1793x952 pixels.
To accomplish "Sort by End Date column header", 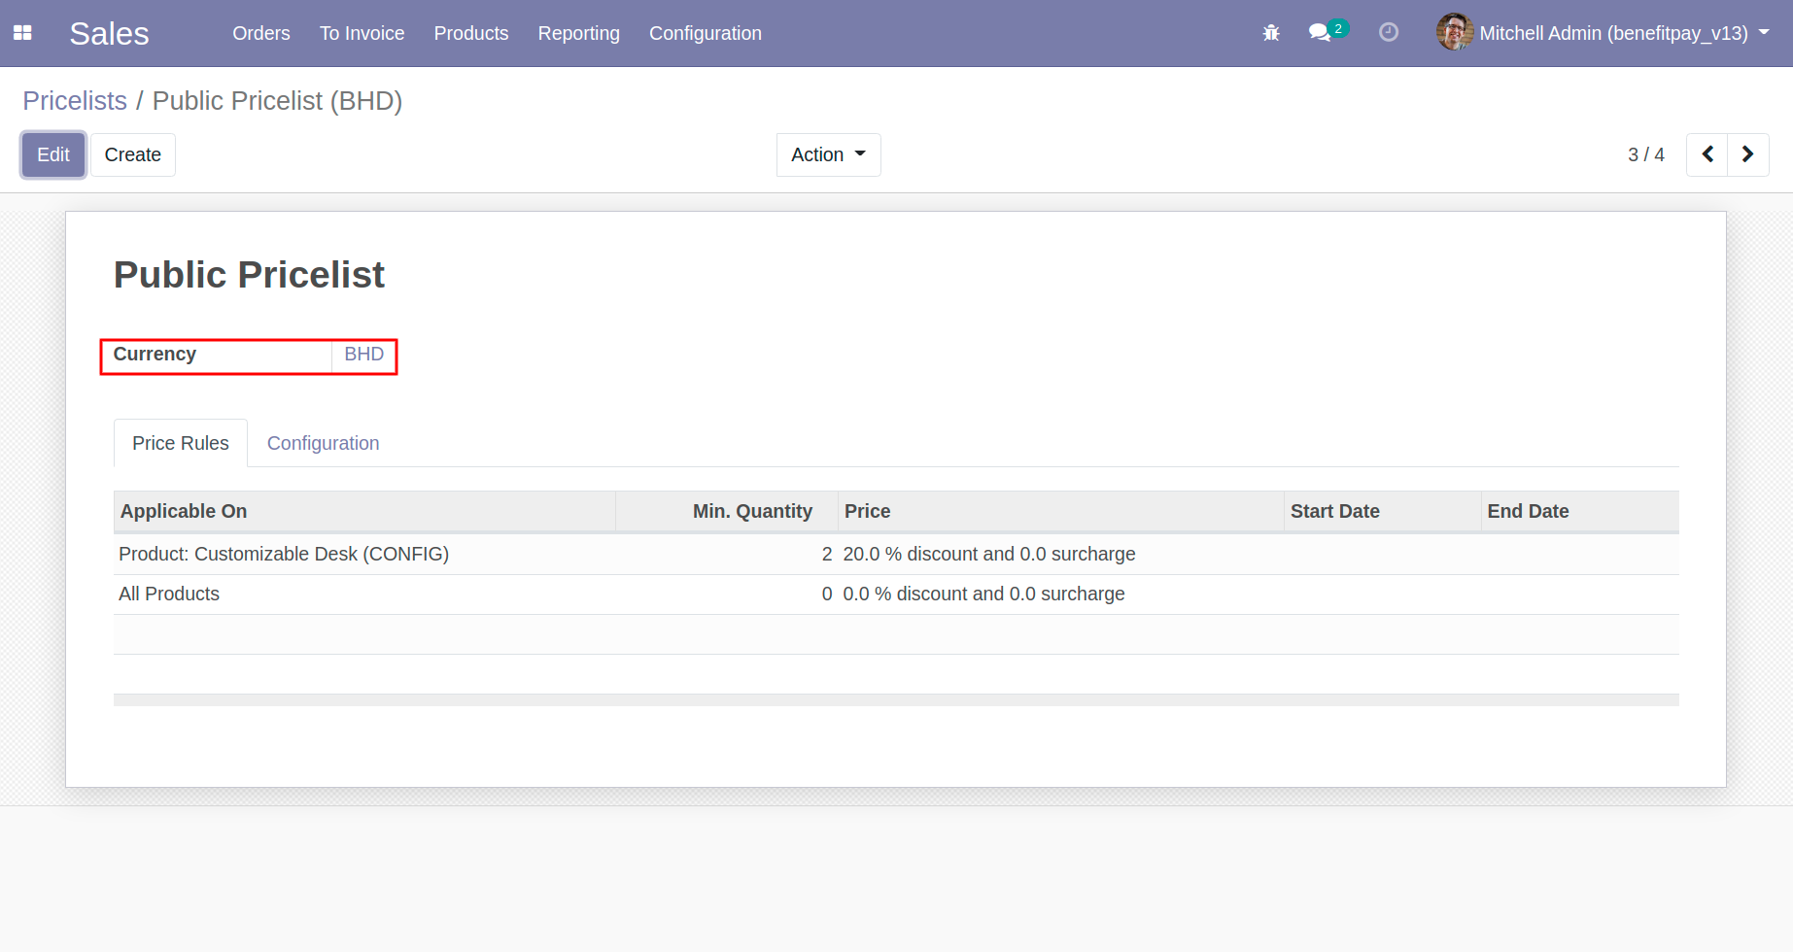I will pos(1580,511).
